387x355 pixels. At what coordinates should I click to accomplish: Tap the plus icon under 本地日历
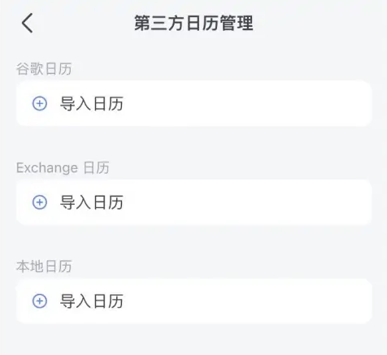pos(40,301)
